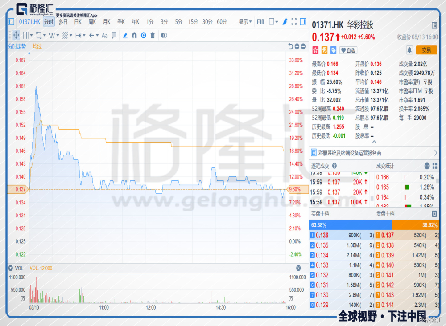Switch to 多日 multi-day tab
The width and height of the screenshot is (446, 326).
[63, 21]
